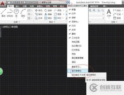This screenshot has height=95, width=124.
Task: Click the Plot/Print icon in quick access toolbar
Action: 25,2
